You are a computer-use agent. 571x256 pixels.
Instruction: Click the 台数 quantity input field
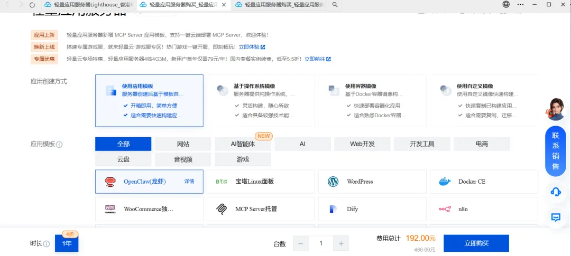click(x=321, y=243)
